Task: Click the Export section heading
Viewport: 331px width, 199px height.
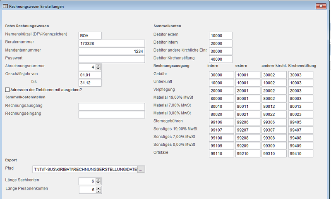Action: 11,160
